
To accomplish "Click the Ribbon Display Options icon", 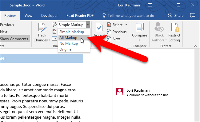I will pos(150,5).
